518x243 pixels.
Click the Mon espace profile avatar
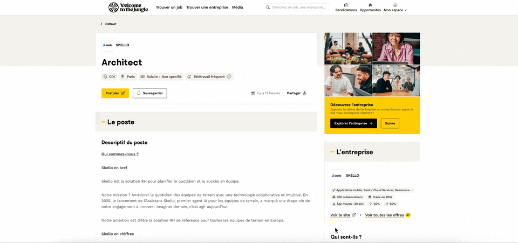pos(395,5)
